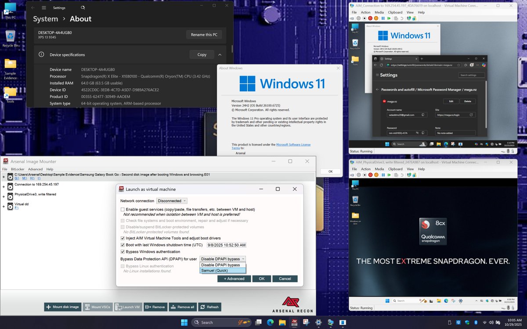Click the Launch VM button

(x=128, y=307)
